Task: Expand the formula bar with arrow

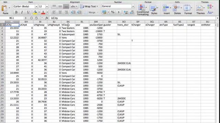Action: (218, 18)
